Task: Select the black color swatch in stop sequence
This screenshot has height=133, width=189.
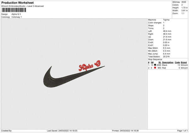Action: tap(155, 65)
